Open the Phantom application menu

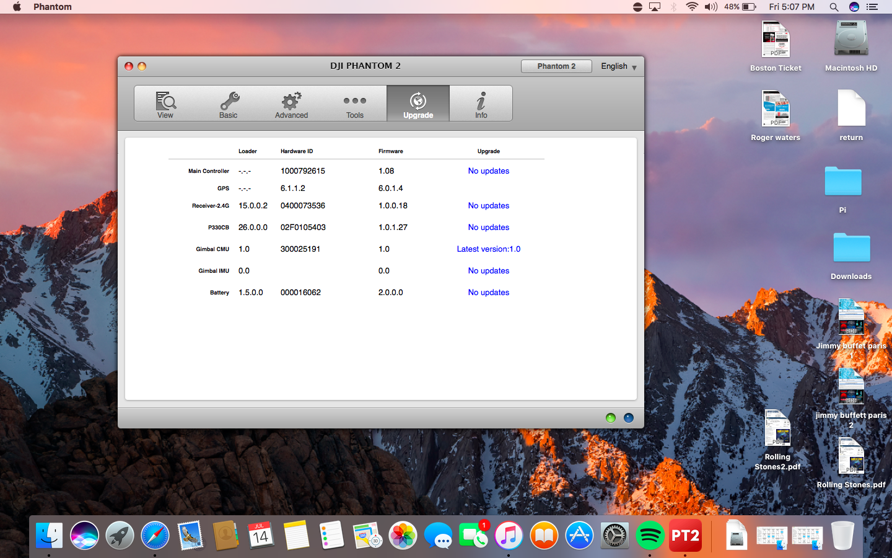coord(53,7)
